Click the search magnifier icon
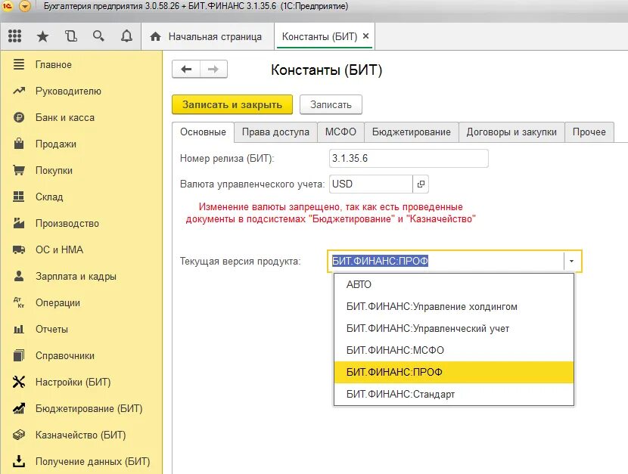Viewport: 628px width, 474px height. 98,36
